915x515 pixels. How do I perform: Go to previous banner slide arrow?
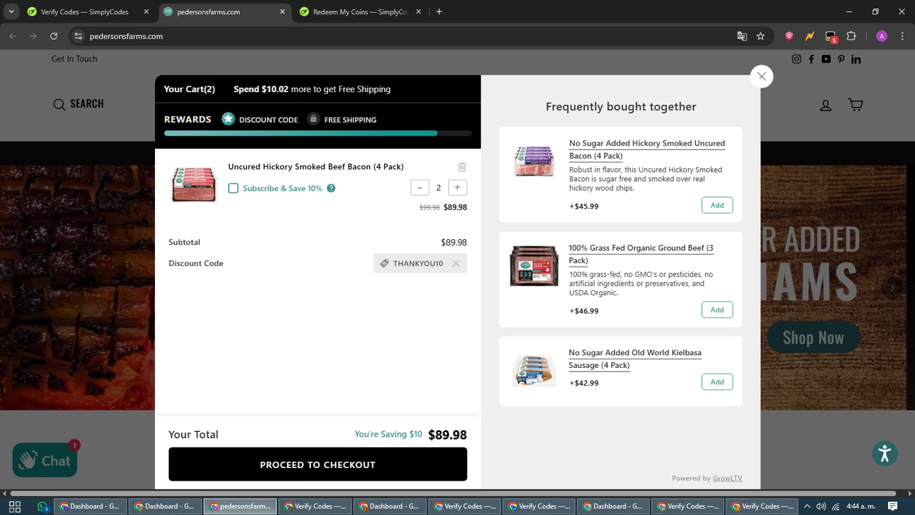pyautogui.click(x=23, y=287)
